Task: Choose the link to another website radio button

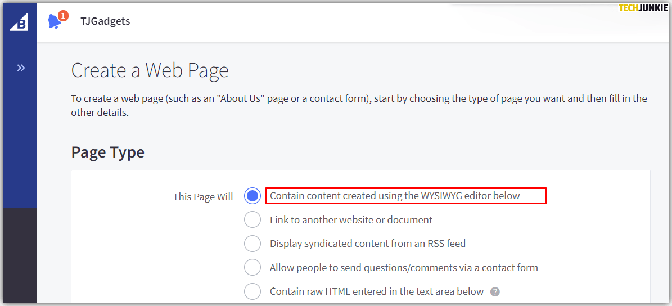Action: pos(252,220)
